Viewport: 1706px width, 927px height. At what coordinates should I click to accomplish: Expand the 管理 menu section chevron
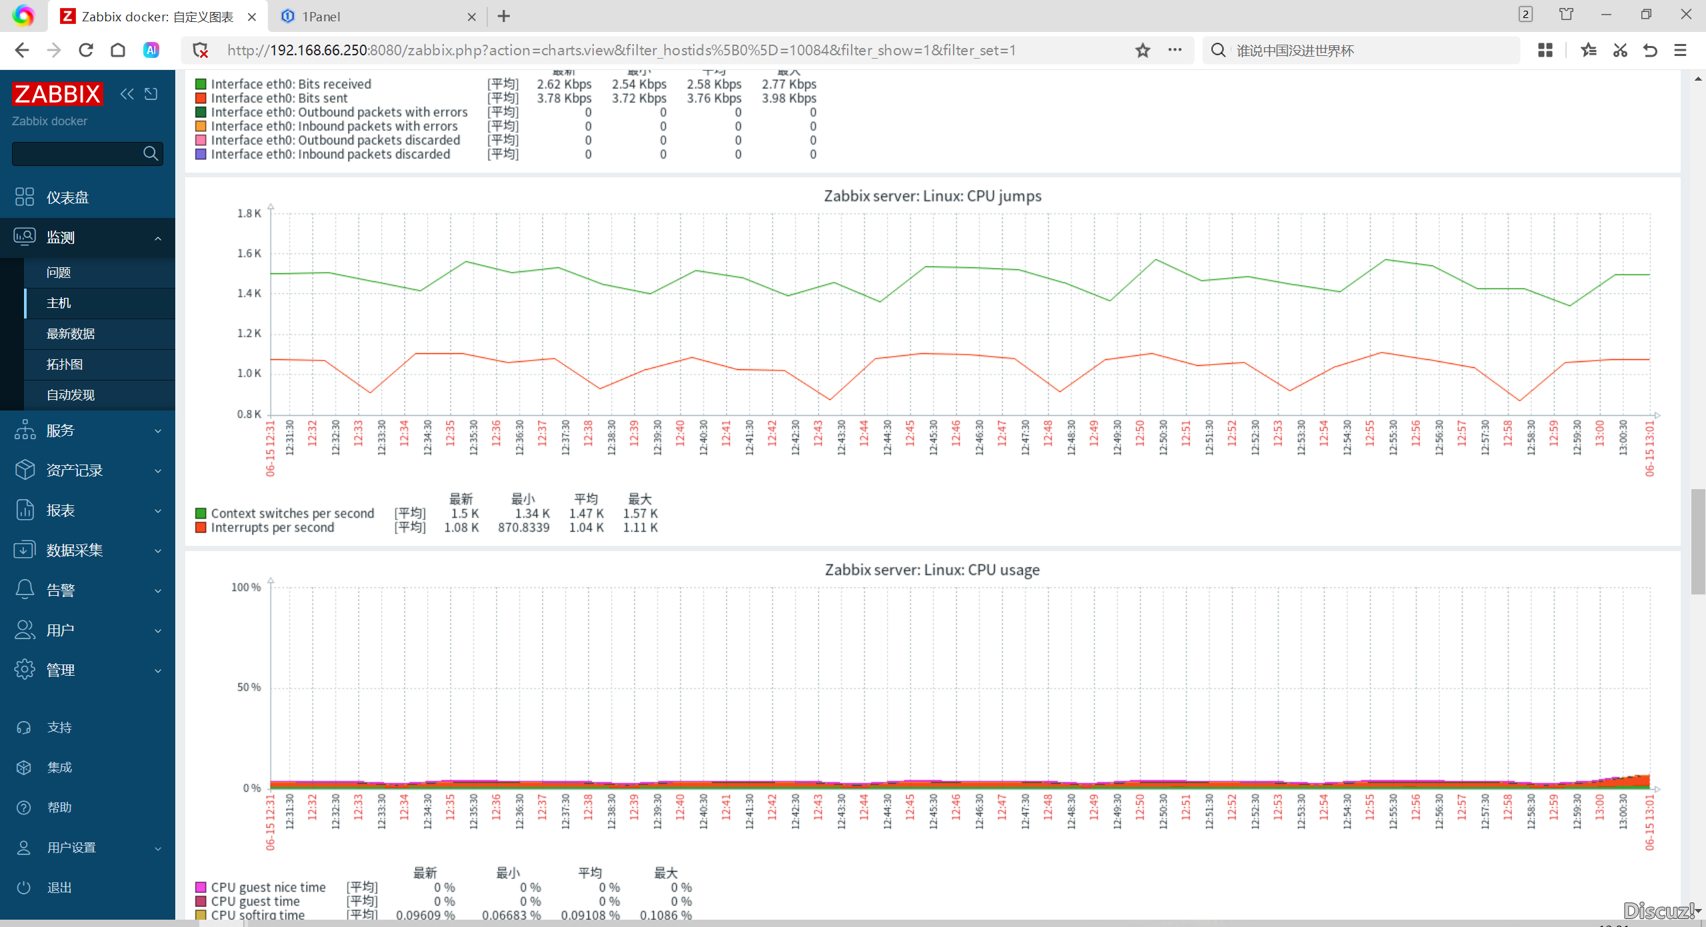point(158,671)
